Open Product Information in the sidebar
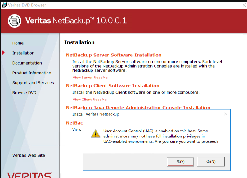The image size is (247, 178). coord(32,73)
